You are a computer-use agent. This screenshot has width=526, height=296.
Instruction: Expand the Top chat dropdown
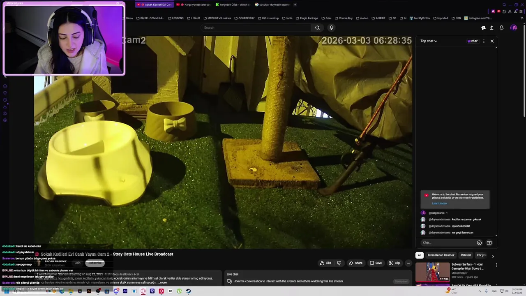tap(429, 41)
